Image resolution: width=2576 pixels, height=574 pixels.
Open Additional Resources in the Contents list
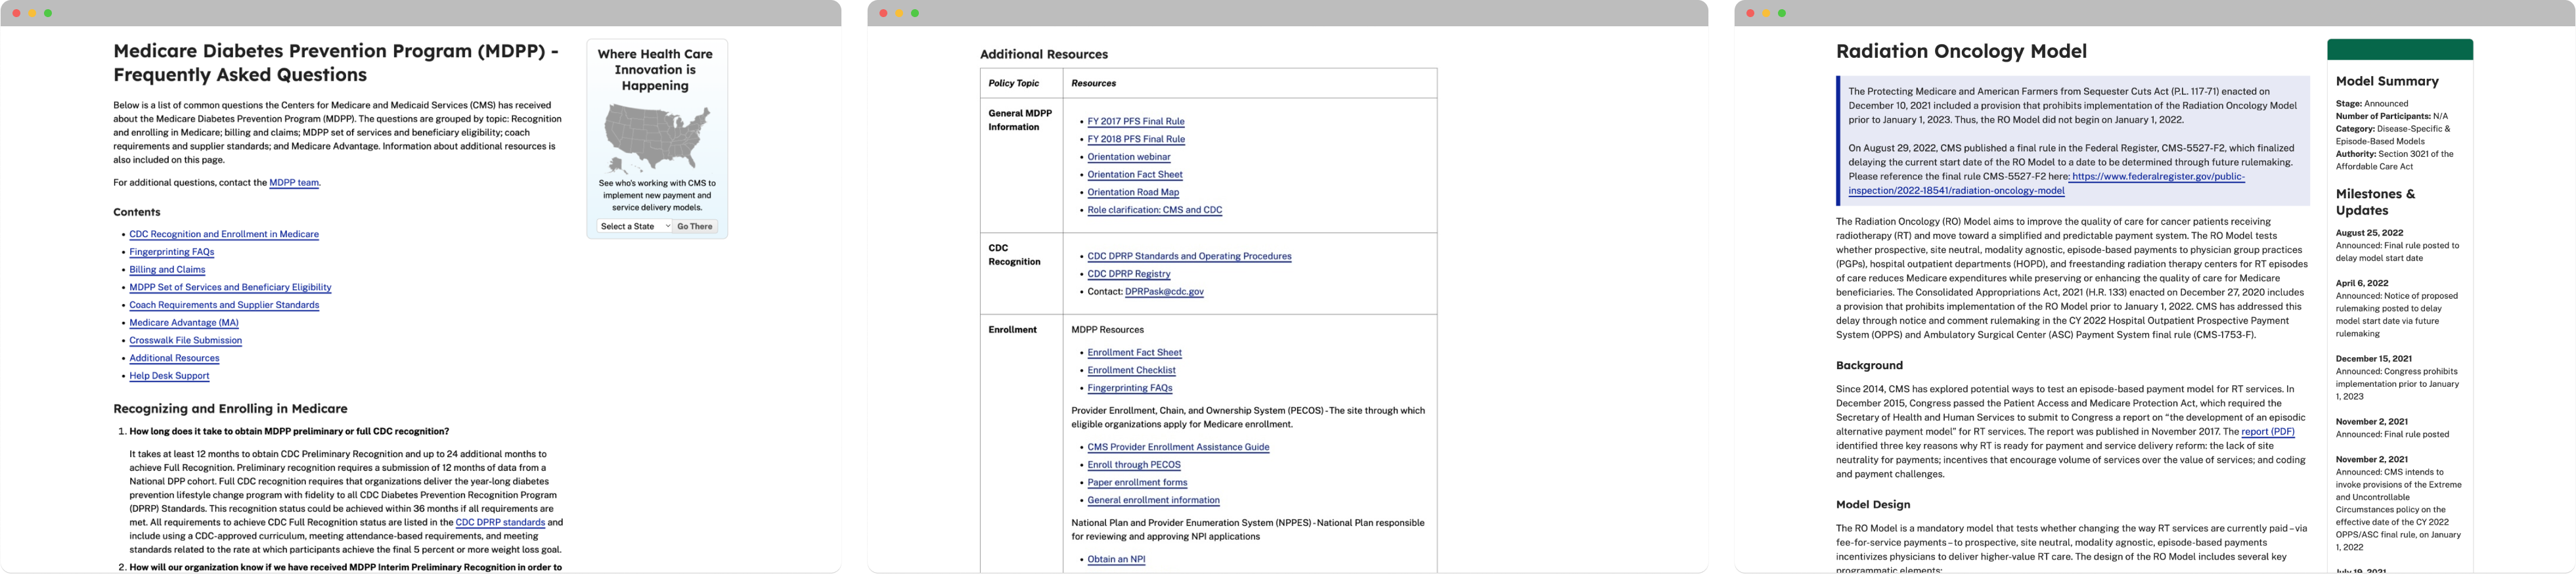point(174,358)
